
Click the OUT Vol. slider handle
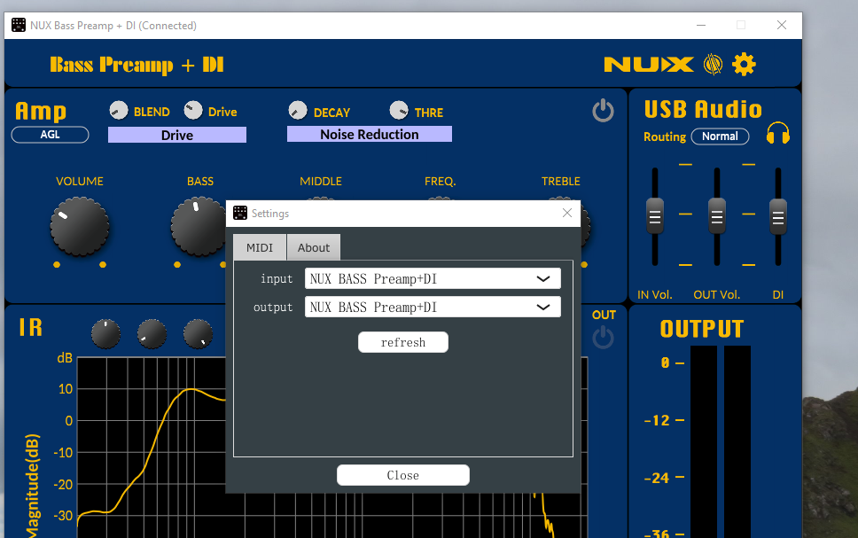(x=717, y=216)
